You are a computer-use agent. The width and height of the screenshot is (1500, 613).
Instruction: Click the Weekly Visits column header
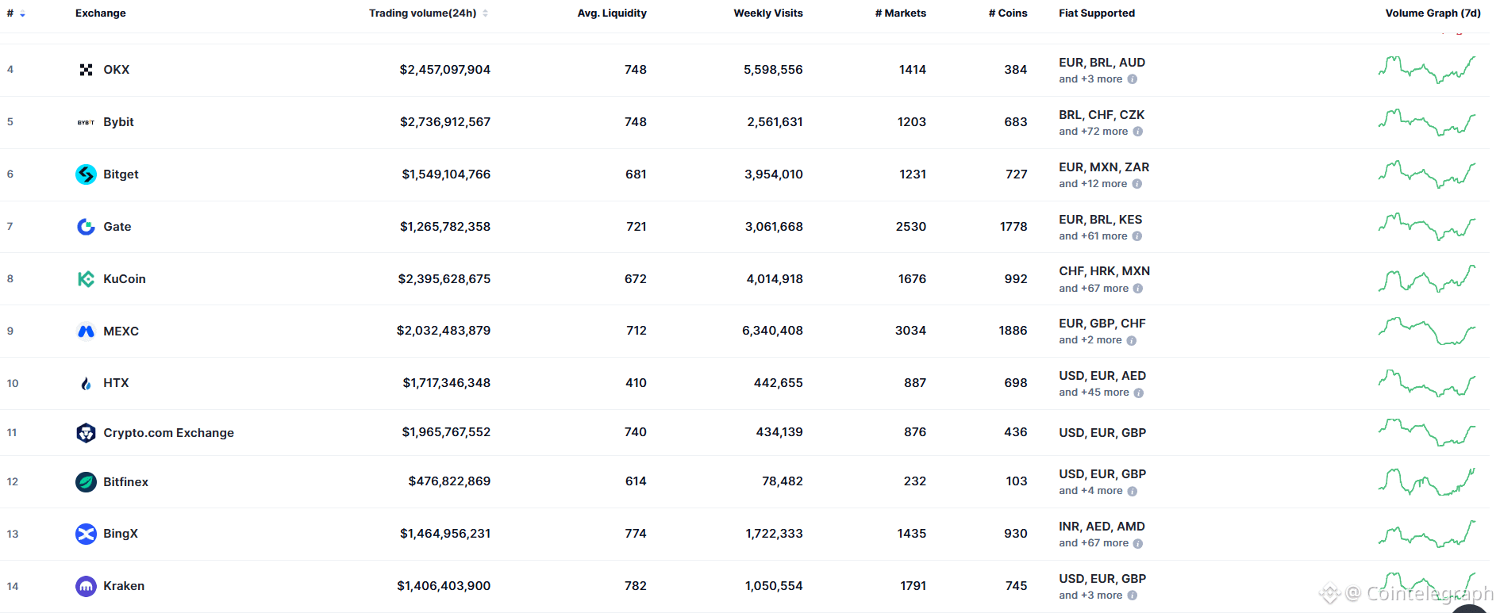[x=767, y=13]
